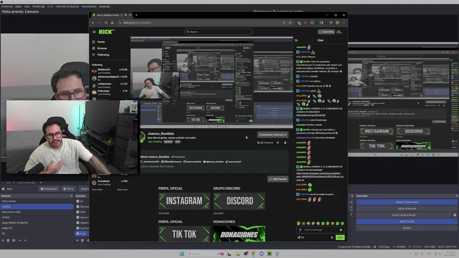Bookmark this page with star icon

[290, 23]
